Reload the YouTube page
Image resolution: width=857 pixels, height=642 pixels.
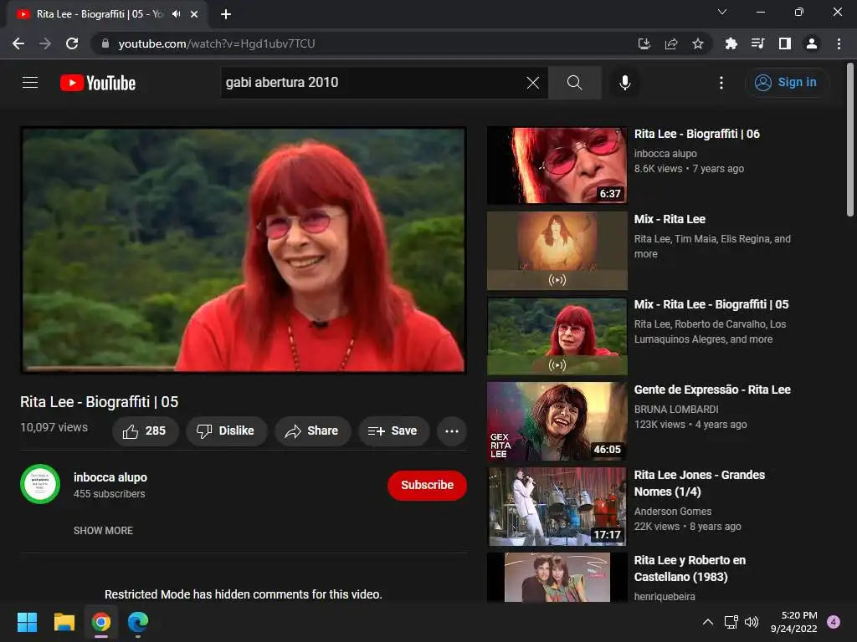pyautogui.click(x=72, y=43)
